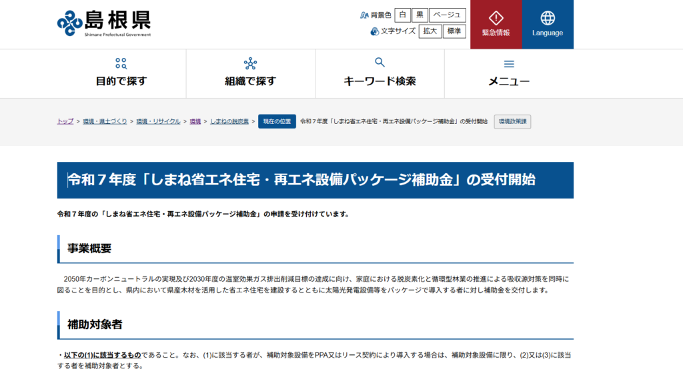Image resolution: width=683 pixels, height=373 pixels.
Task: Click the 現在の位置 label badge
Action: [x=277, y=121]
